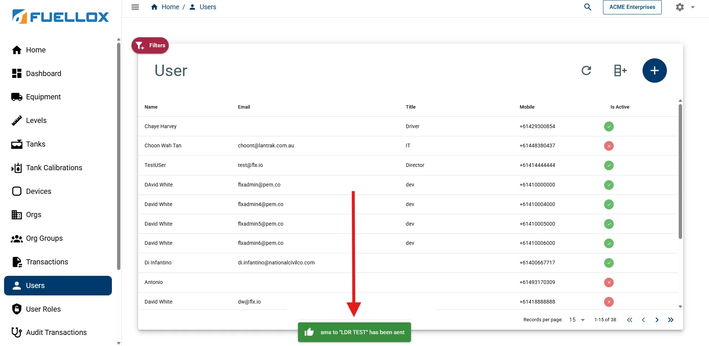The width and height of the screenshot is (709, 346).
Task: Open Dashboard from sidebar
Action: pyautogui.click(x=58, y=73)
